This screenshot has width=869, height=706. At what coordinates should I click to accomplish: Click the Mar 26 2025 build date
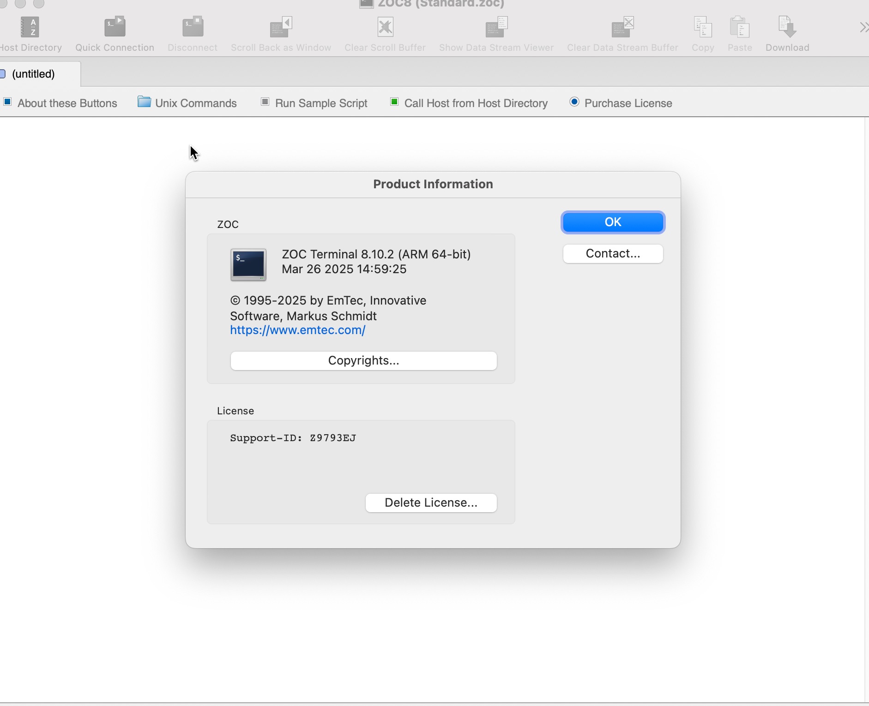pos(344,269)
